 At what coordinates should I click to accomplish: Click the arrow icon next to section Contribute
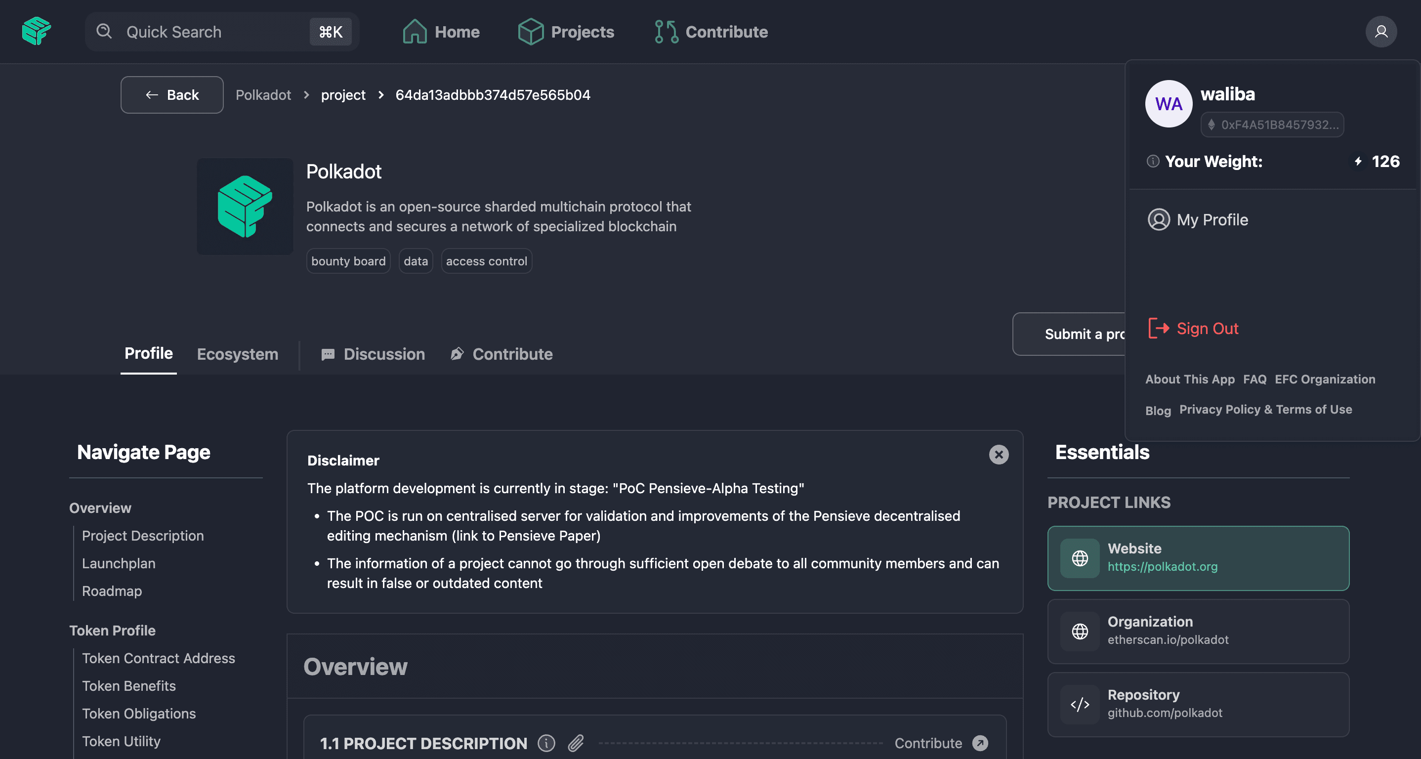[980, 743]
